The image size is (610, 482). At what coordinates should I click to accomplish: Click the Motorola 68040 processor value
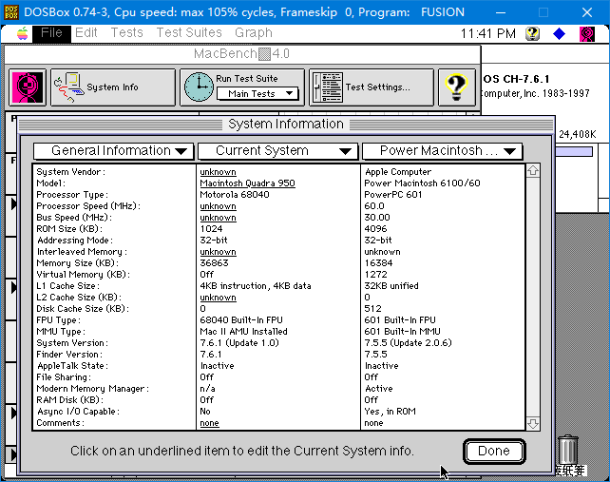click(x=235, y=195)
